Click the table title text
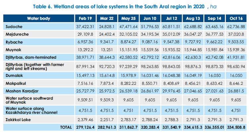249x133 pixels. [124, 6]
